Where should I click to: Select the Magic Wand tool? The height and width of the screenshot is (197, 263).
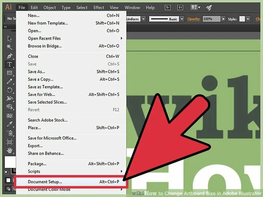[x=9, y=47]
